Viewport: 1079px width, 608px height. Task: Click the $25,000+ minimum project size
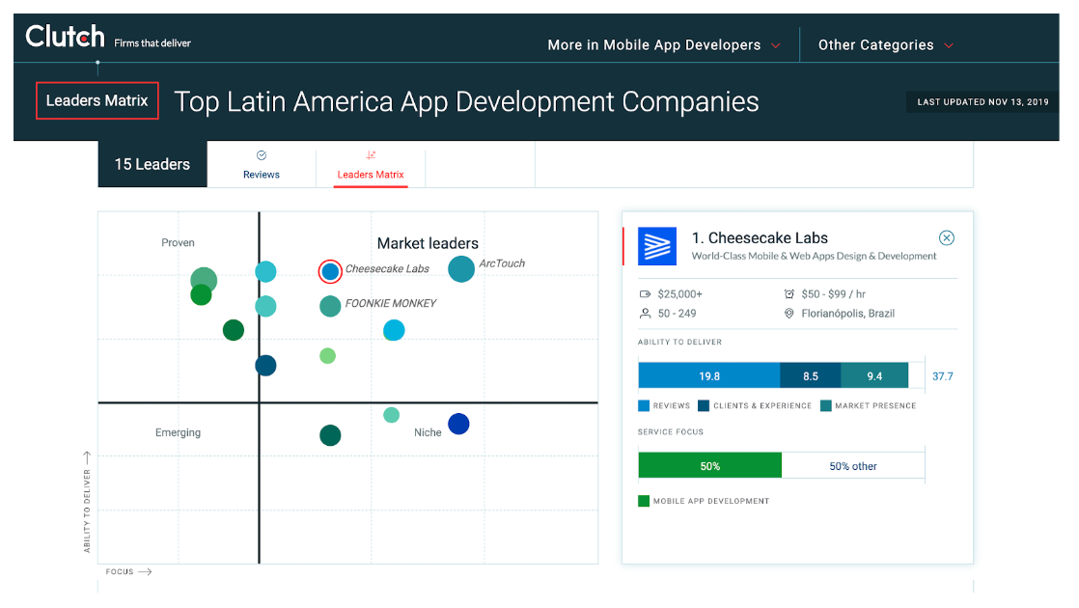pyautogui.click(x=679, y=294)
